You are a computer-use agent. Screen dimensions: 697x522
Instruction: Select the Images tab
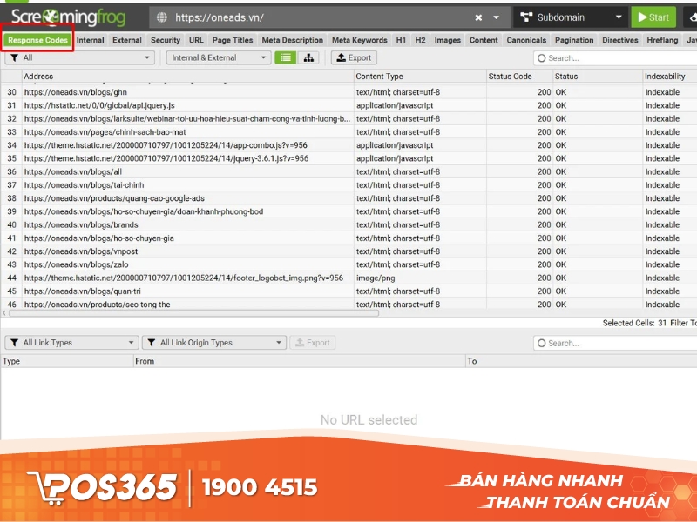point(447,39)
